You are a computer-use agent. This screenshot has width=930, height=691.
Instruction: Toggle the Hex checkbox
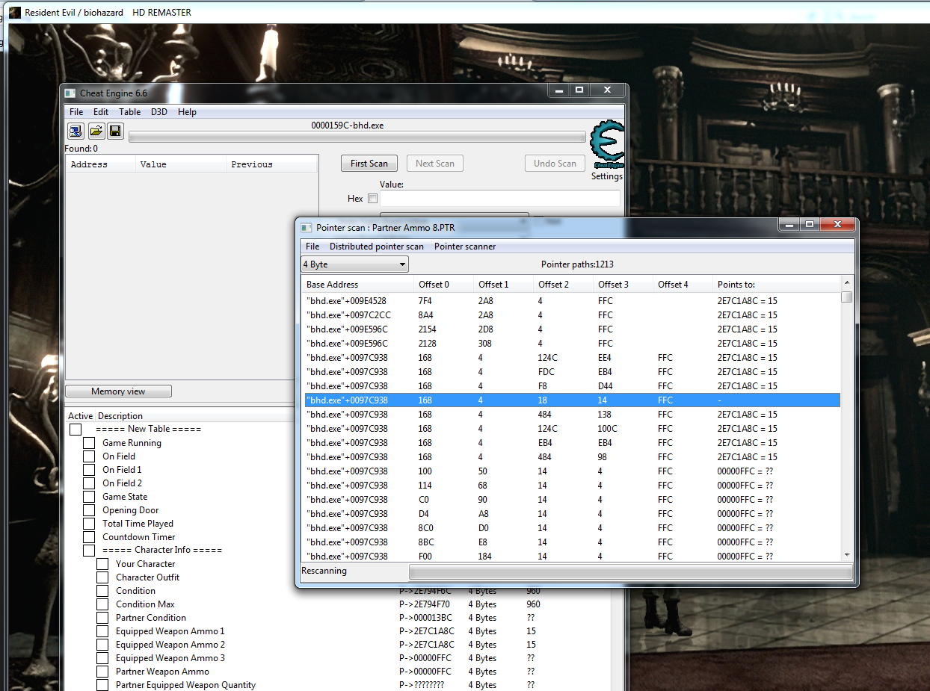(372, 199)
